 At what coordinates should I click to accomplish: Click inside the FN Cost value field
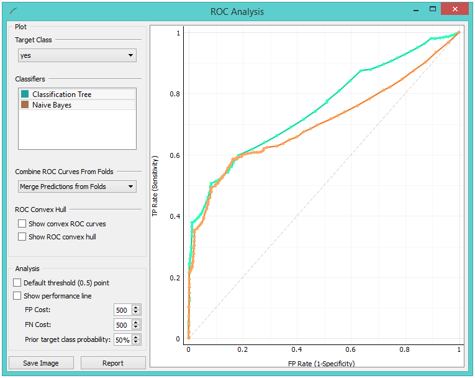point(122,325)
